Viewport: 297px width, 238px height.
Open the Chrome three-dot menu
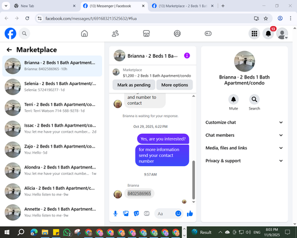click(290, 18)
